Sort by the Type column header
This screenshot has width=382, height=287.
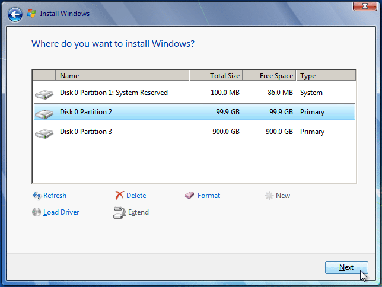(326, 76)
